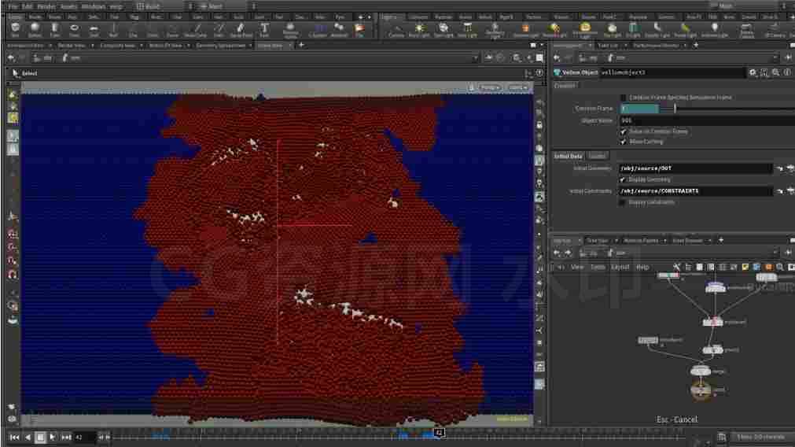
Task: Select the Sky Light shelf tool
Action: click(612, 30)
